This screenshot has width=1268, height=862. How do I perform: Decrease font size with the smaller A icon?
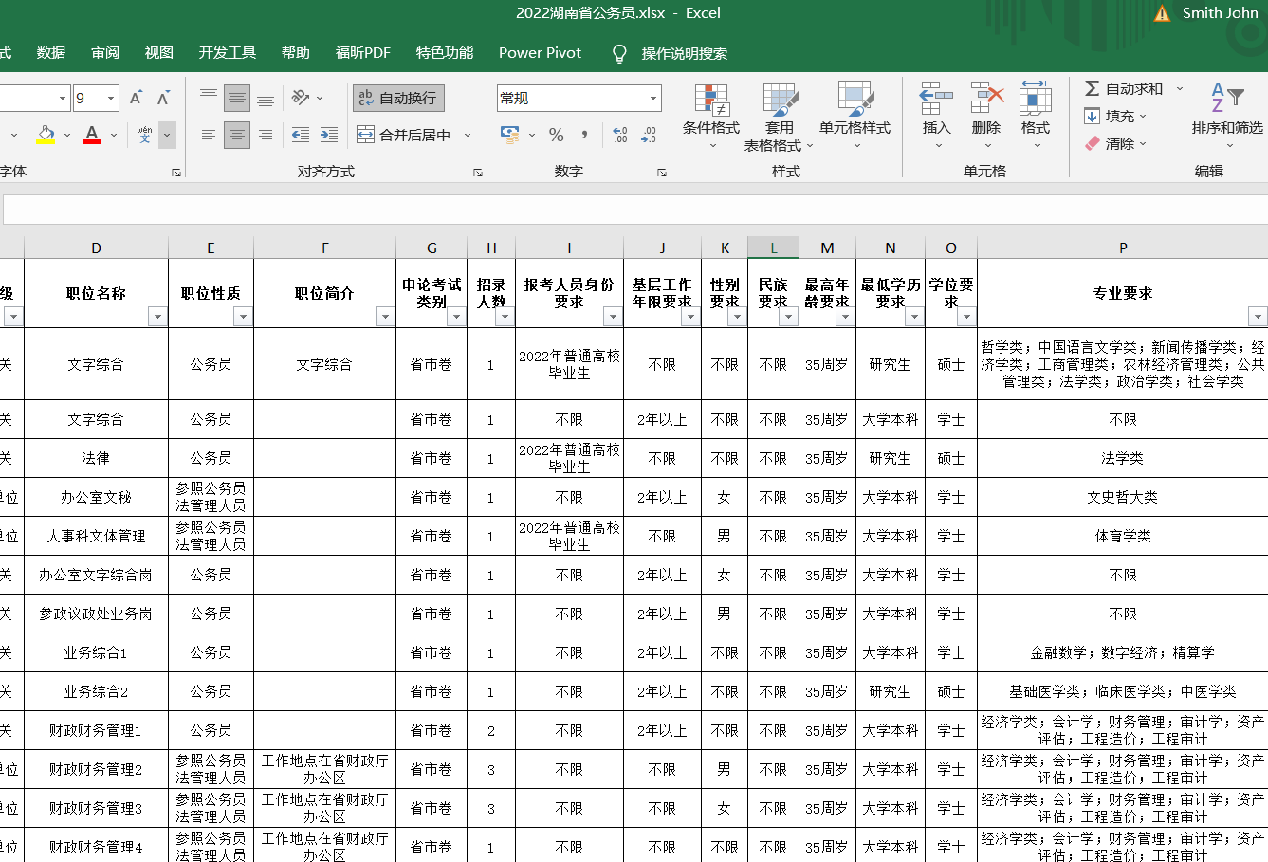coord(163,99)
